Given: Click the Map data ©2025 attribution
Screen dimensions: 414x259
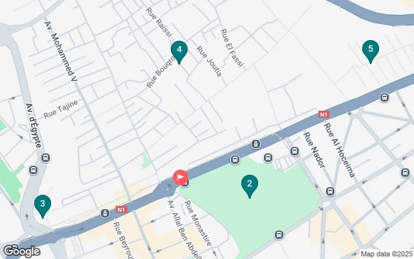Looking at the screenshot, I should pos(387,254).
